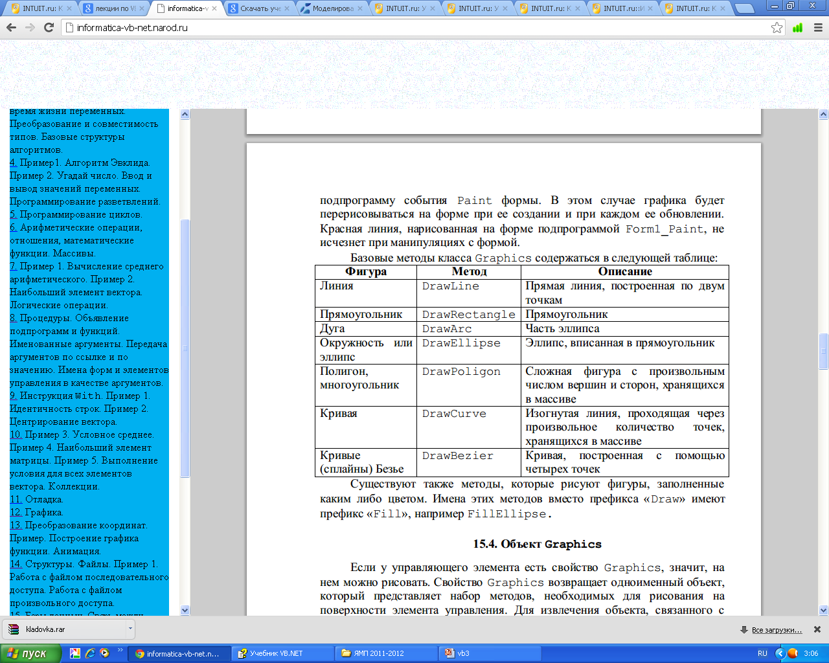Reload the page with the refresh icon

49,28
